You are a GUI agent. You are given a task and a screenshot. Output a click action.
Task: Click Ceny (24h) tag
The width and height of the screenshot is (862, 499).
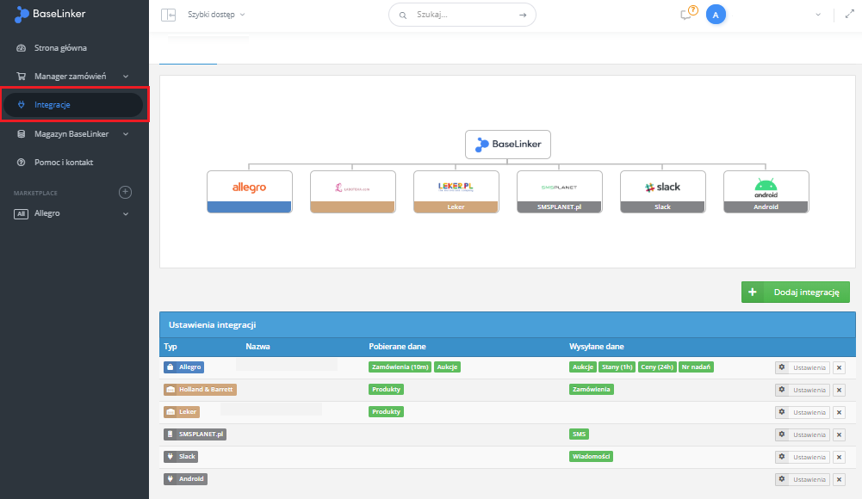point(657,367)
